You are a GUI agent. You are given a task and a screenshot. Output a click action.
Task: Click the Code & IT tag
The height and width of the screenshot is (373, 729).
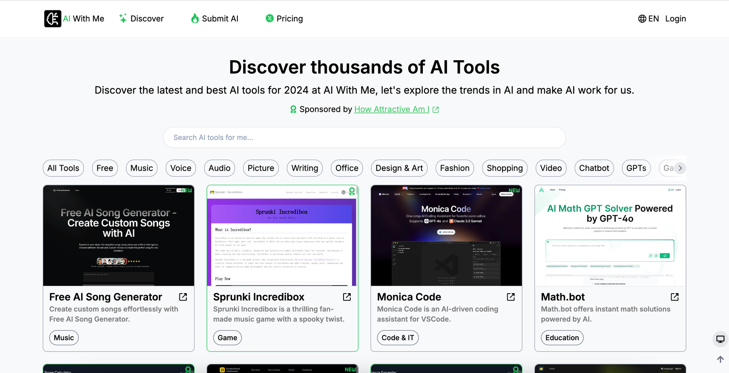point(398,338)
